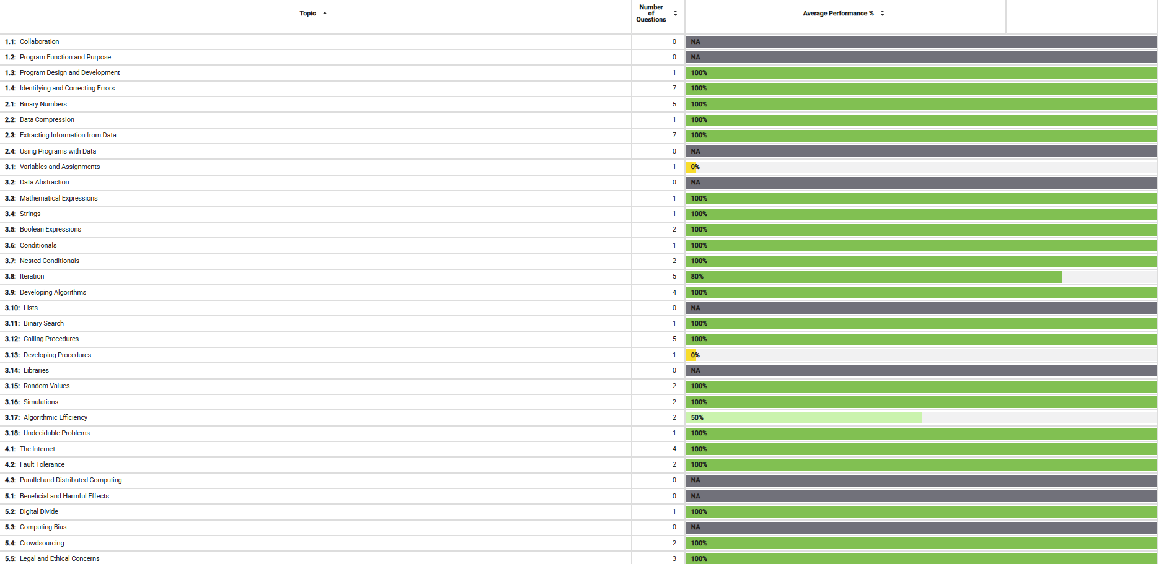Click the Topic column header
Image resolution: width=1161 pixels, height=564 pixels.
point(308,13)
